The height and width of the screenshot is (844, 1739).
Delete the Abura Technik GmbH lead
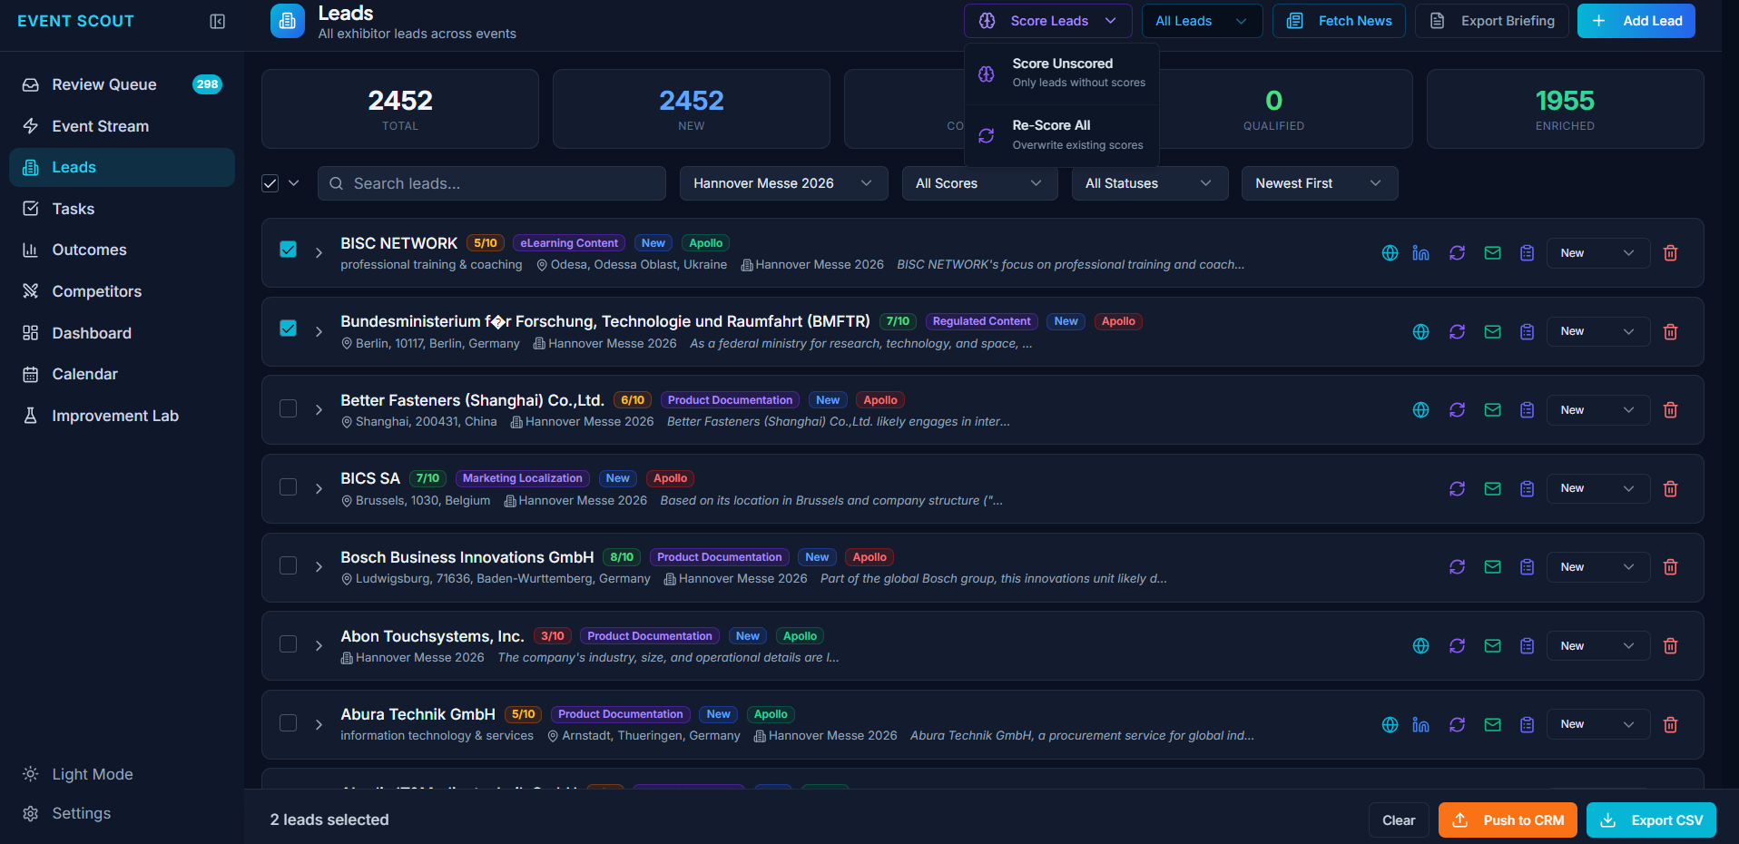tap(1670, 725)
